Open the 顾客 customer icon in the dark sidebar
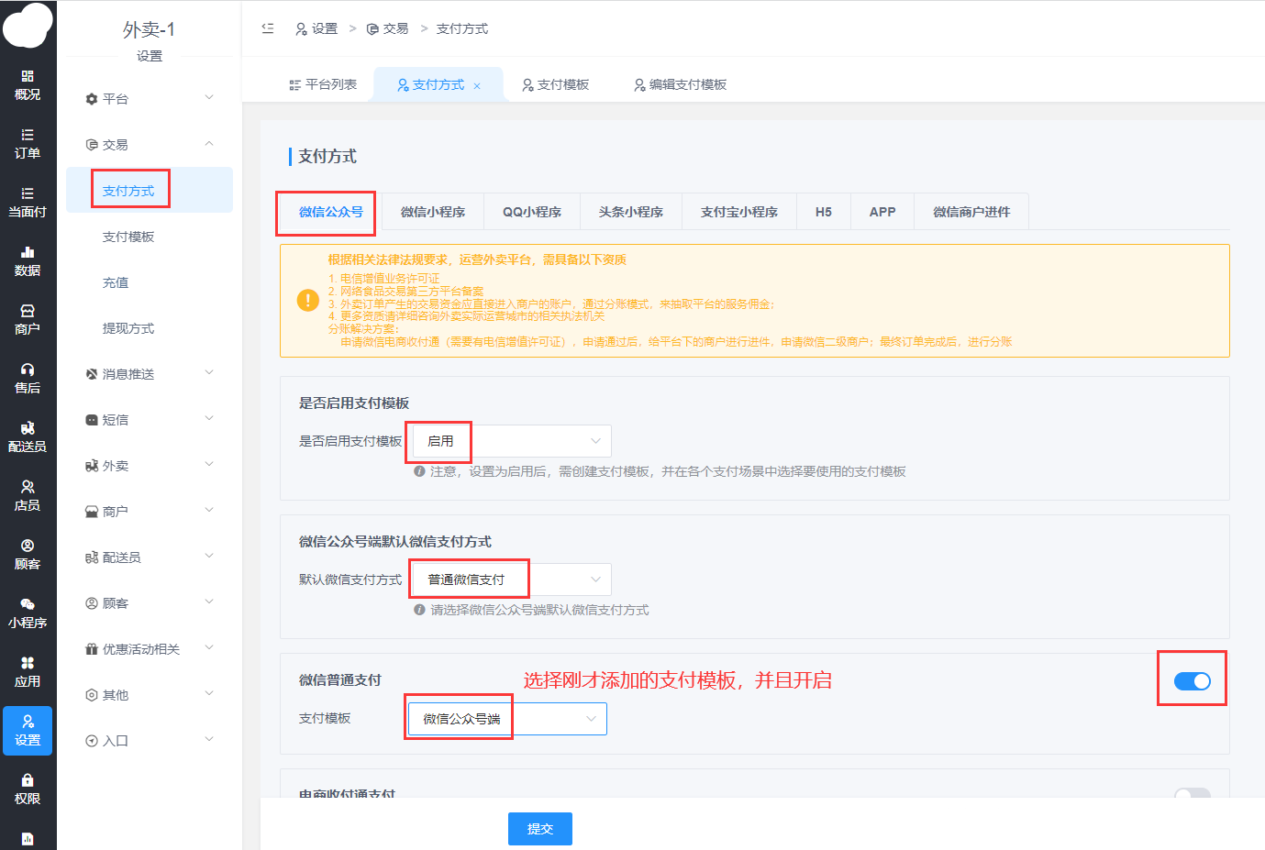 pos(28,555)
